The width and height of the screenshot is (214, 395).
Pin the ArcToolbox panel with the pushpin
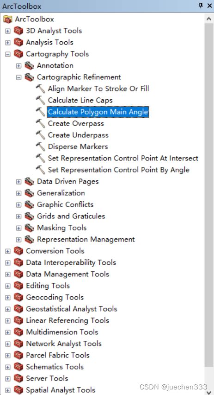pyautogui.click(x=201, y=6)
